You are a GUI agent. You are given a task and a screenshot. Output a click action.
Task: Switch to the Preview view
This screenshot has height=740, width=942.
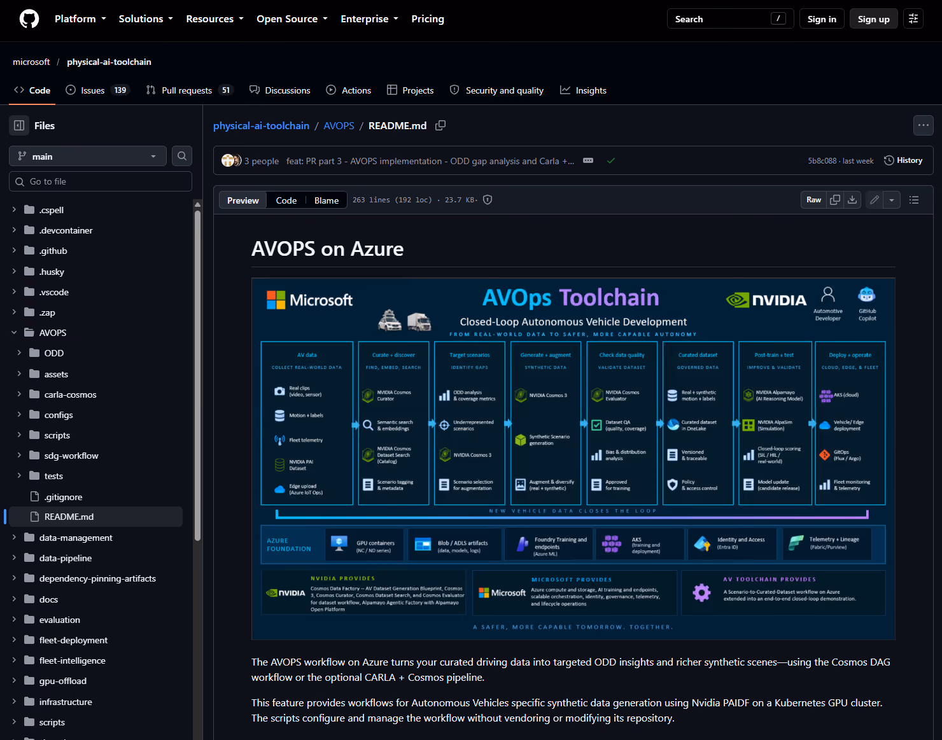(x=243, y=200)
